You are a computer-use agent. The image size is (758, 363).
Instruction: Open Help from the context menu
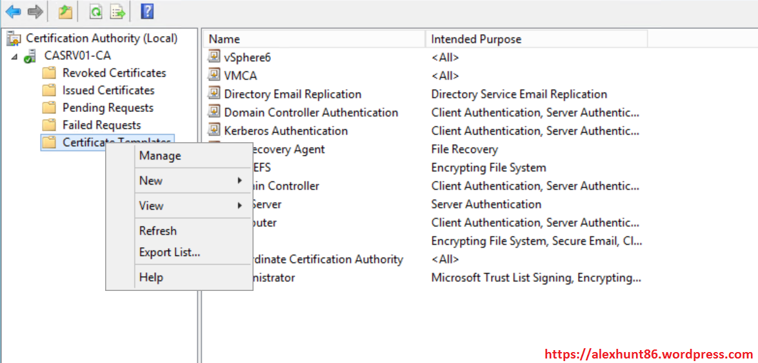point(151,277)
